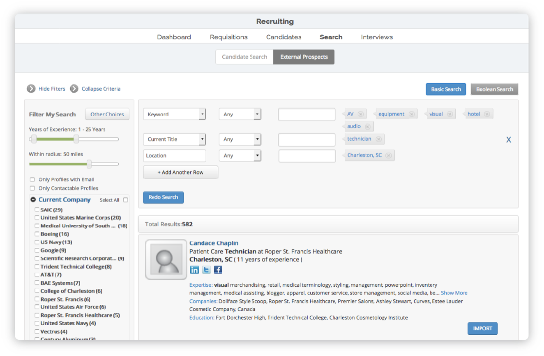This screenshot has height=356, width=544.
Task: Collapse the Current Company filter section
Action: click(x=33, y=200)
